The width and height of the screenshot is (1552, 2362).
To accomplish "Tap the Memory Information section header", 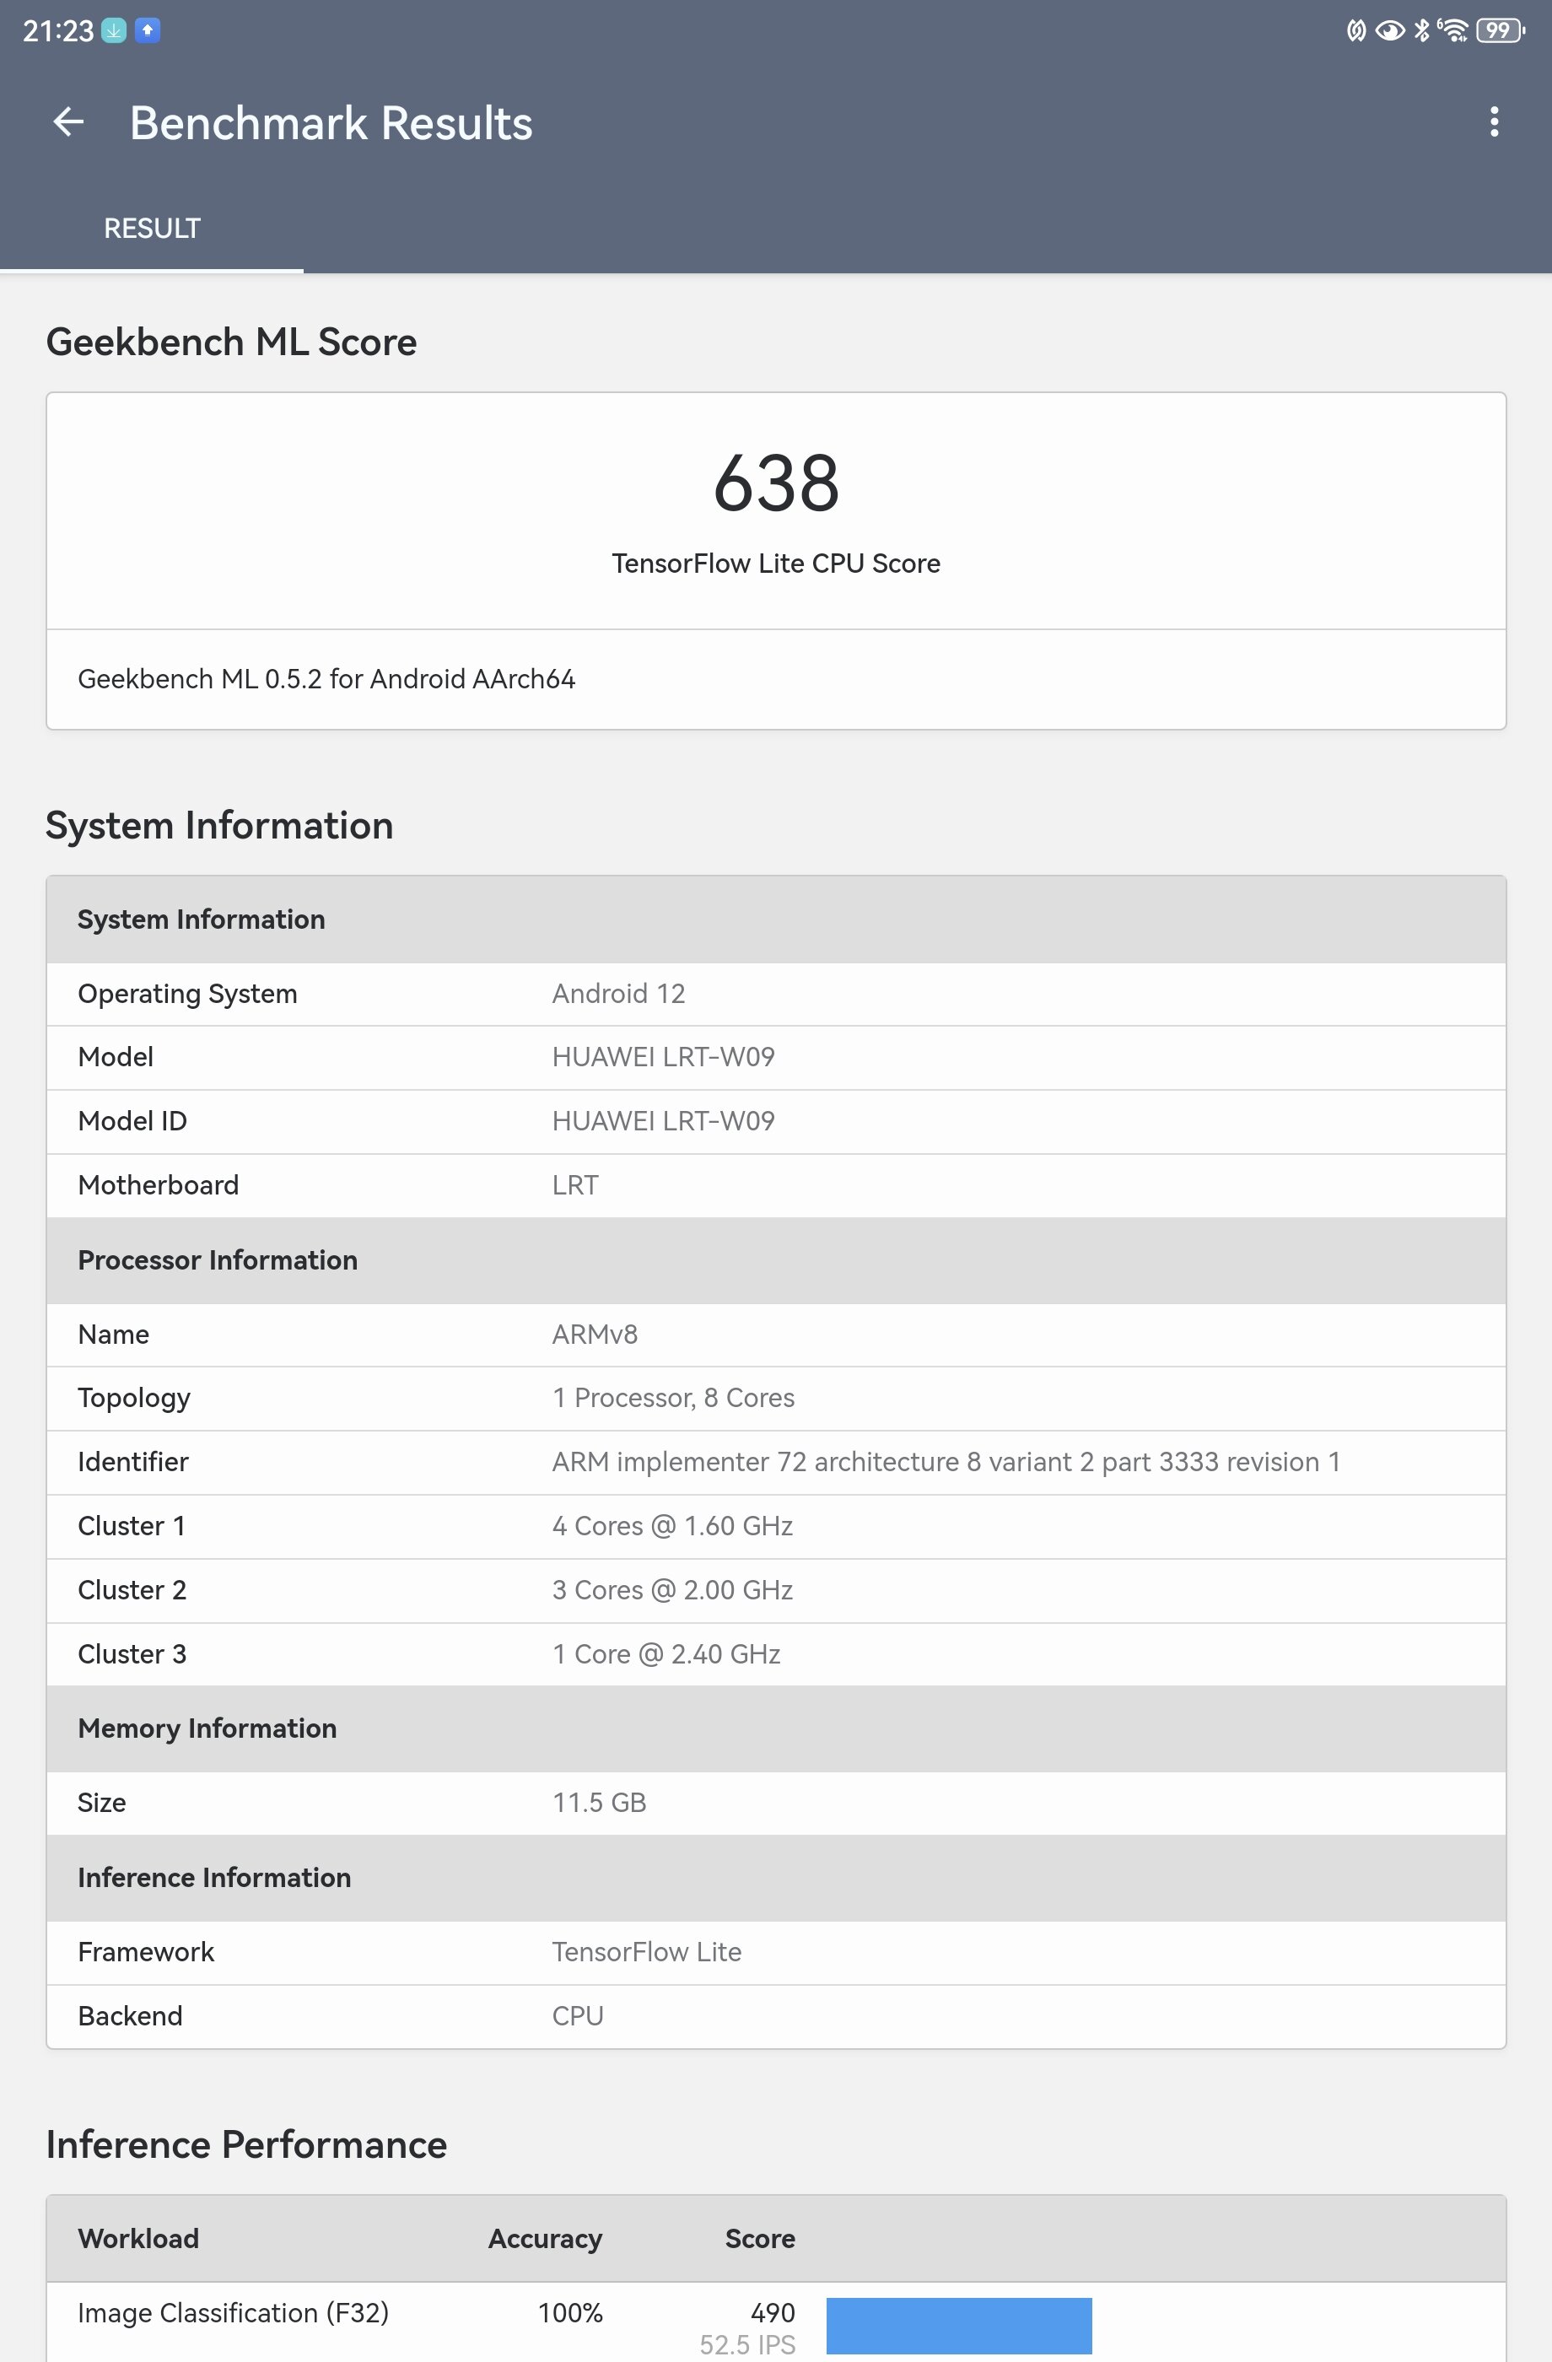I will tap(776, 1728).
